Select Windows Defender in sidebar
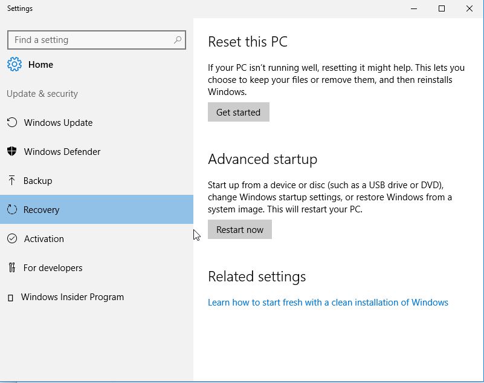484x383 pixels. [97, 151]
